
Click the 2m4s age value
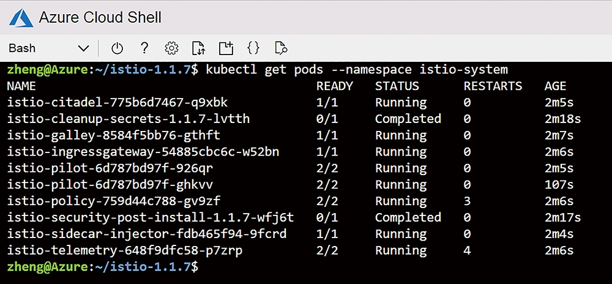pyautogui.click(x=559, y=234)
